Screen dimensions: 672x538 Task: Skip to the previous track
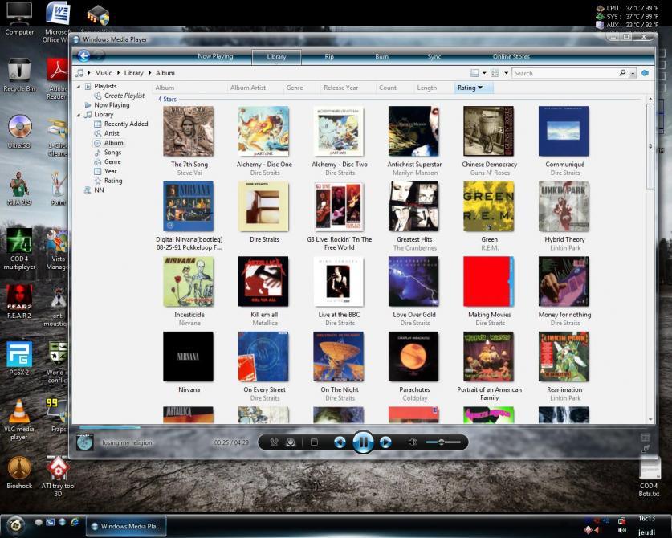point(340,442)
